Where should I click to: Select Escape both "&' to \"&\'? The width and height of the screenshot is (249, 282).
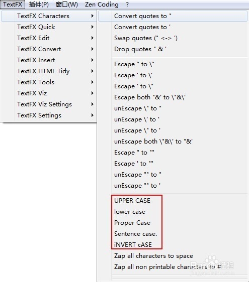point(173,97)
